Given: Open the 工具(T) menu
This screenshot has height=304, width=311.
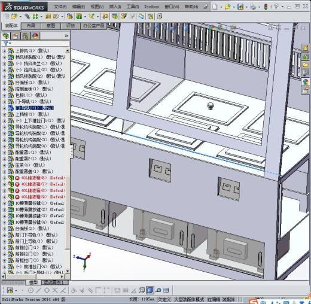Looking at the screenshot, I should 133,7.
